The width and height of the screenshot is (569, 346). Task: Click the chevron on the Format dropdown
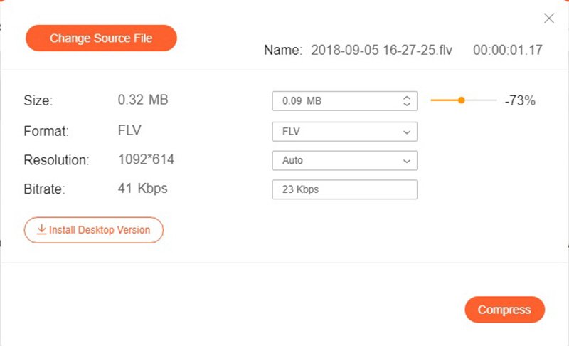click(407, 132)
